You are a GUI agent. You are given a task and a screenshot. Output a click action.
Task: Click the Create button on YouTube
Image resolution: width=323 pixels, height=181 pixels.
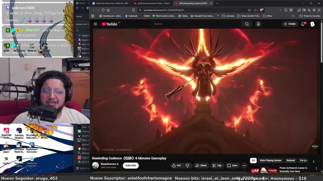coord(289,24)
